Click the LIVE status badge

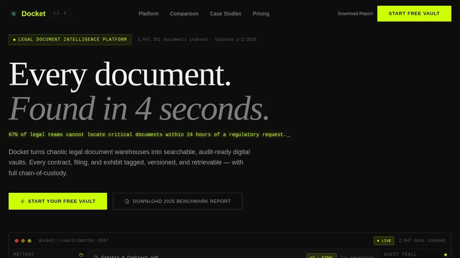point(384,241)
